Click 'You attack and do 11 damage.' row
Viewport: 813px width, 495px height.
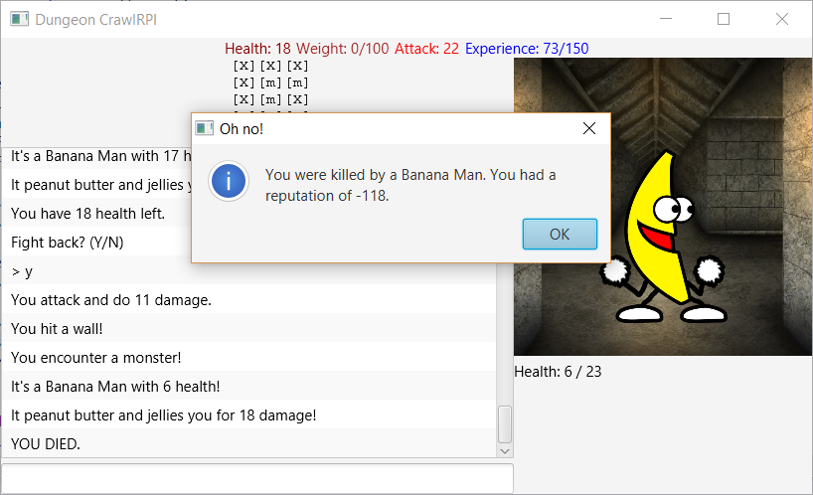[248, 299]
